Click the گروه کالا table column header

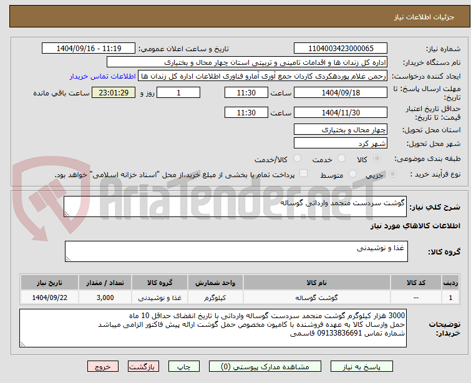point(160,283)
